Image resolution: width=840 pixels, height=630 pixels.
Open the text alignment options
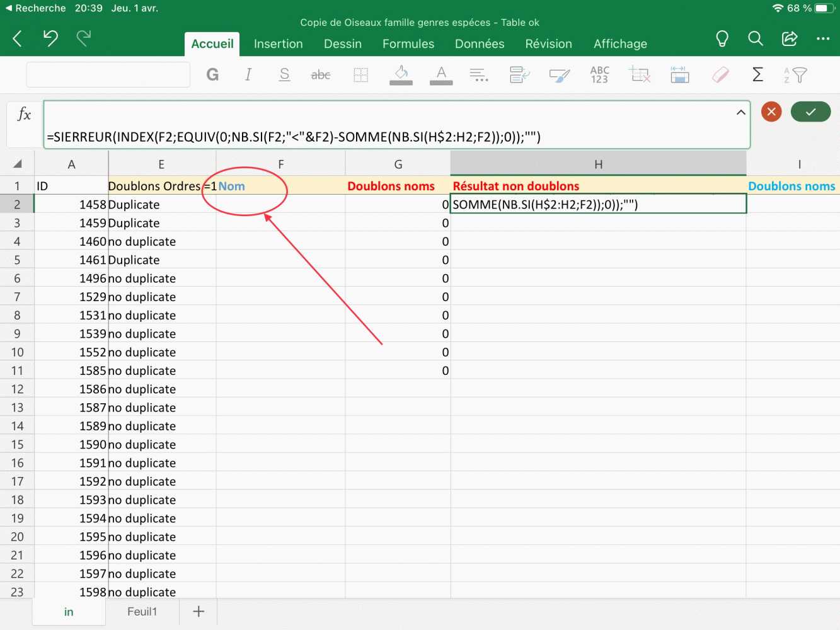tap(479, 75)
